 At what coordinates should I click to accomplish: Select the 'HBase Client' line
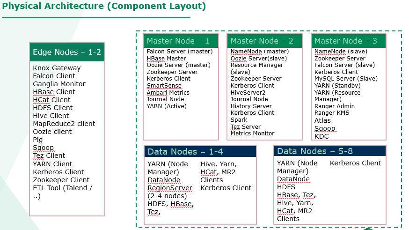(54, 92)
